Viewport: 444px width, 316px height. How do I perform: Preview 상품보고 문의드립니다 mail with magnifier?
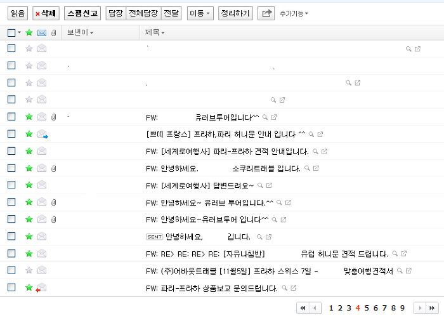pyautogui.click(x=285, y=288)
